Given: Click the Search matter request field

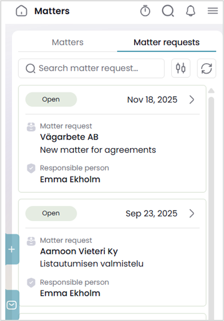Looking at the screenshot, I should [x=91, y=68].
